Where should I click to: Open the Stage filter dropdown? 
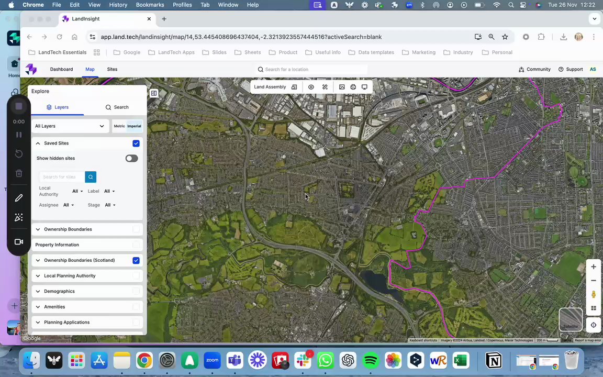tap(110, 205)
